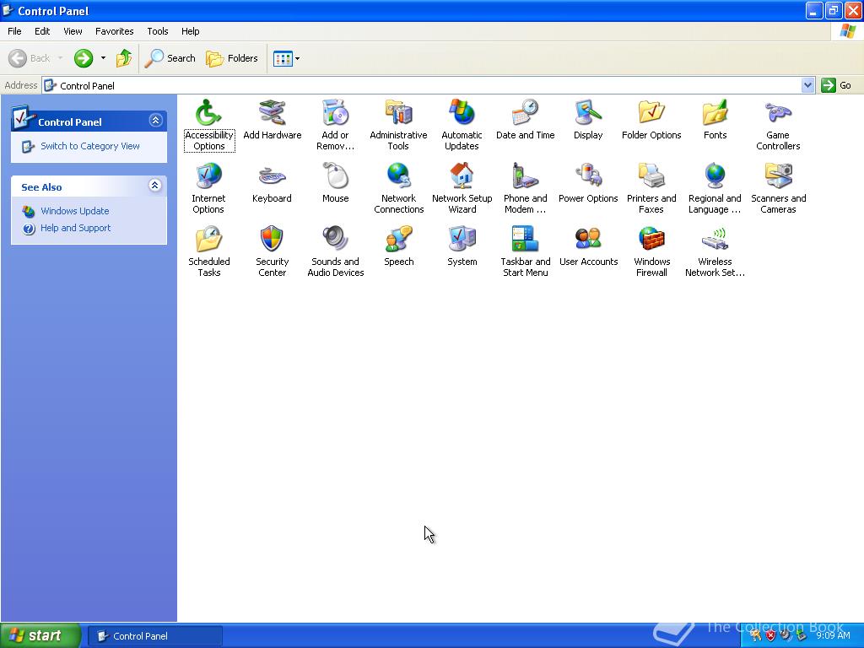Collapse the See Also sidebar section

click(x=155, y=186)
